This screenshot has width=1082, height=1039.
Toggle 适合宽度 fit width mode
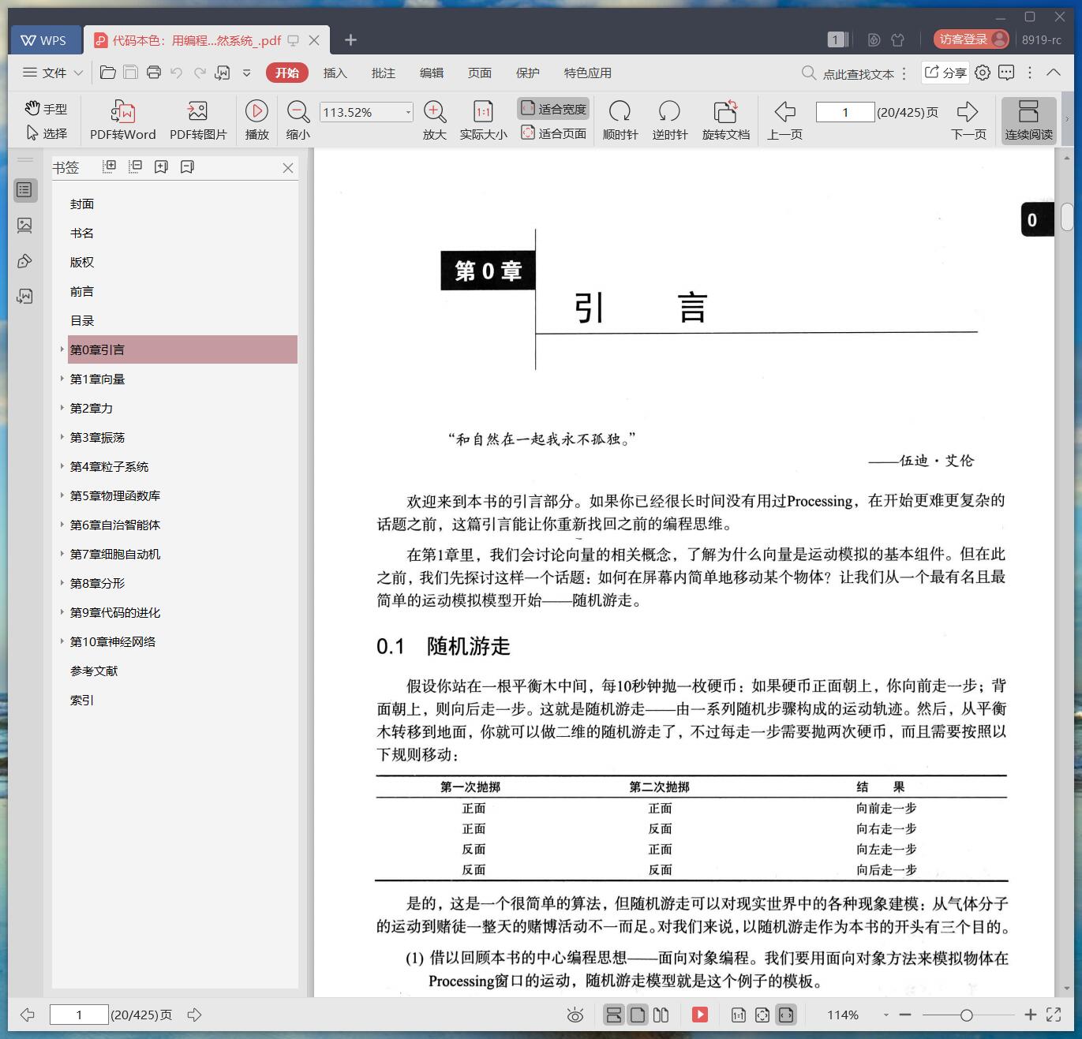point(553,109)
